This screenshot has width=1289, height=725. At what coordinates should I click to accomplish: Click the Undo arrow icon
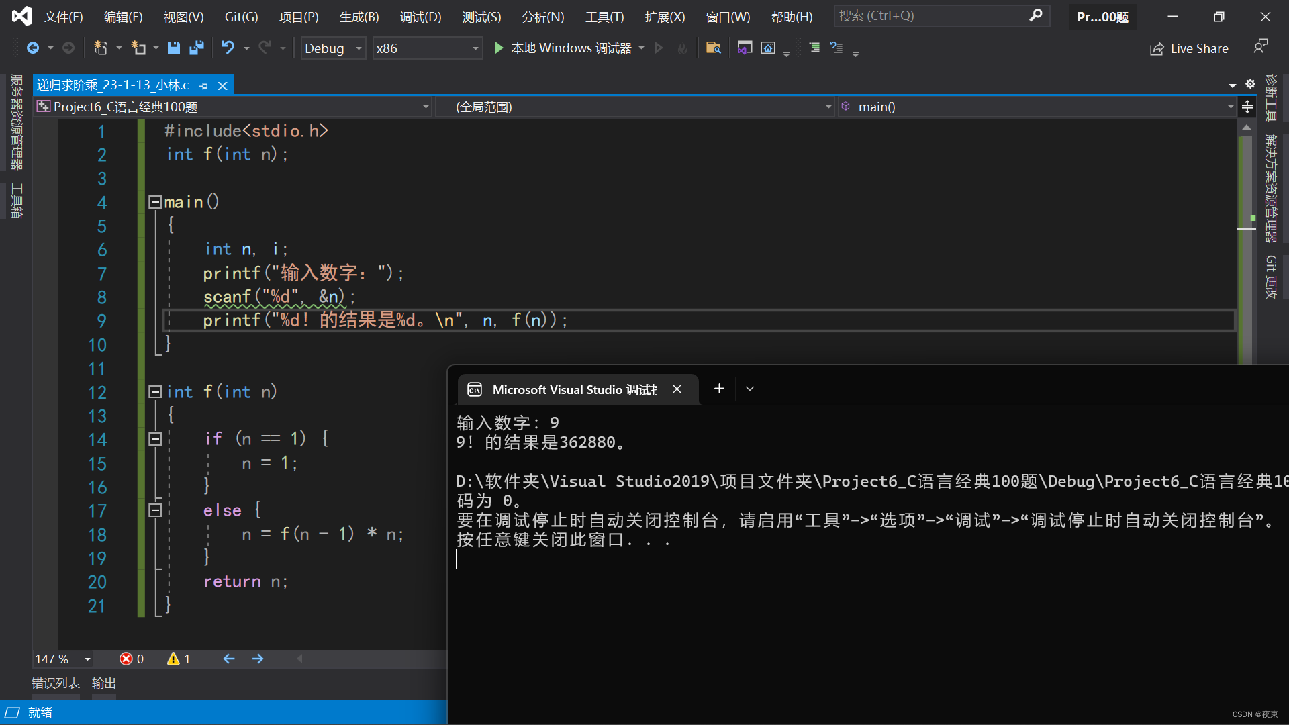click(228, 48)
